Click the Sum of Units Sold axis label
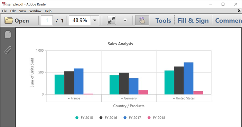 click(x=32, y=73)
